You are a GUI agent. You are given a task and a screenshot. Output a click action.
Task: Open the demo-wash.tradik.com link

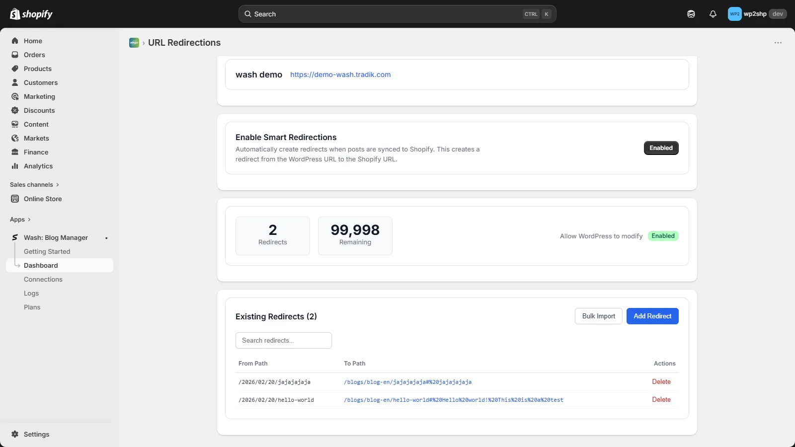[340, 74]
